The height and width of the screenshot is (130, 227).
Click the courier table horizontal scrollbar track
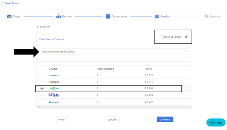114,107
